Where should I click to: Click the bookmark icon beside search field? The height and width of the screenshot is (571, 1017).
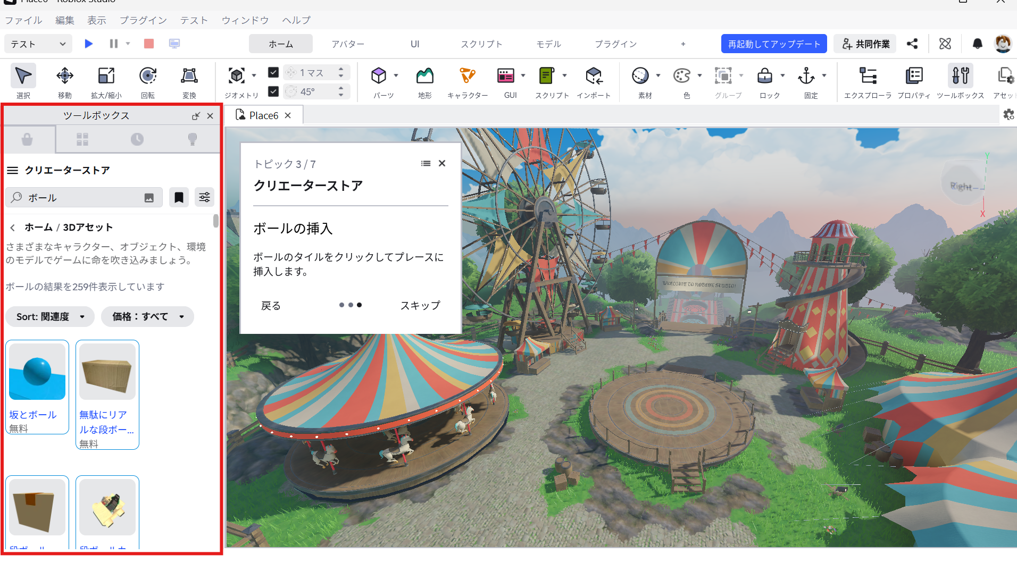click(x=179, y=198)
